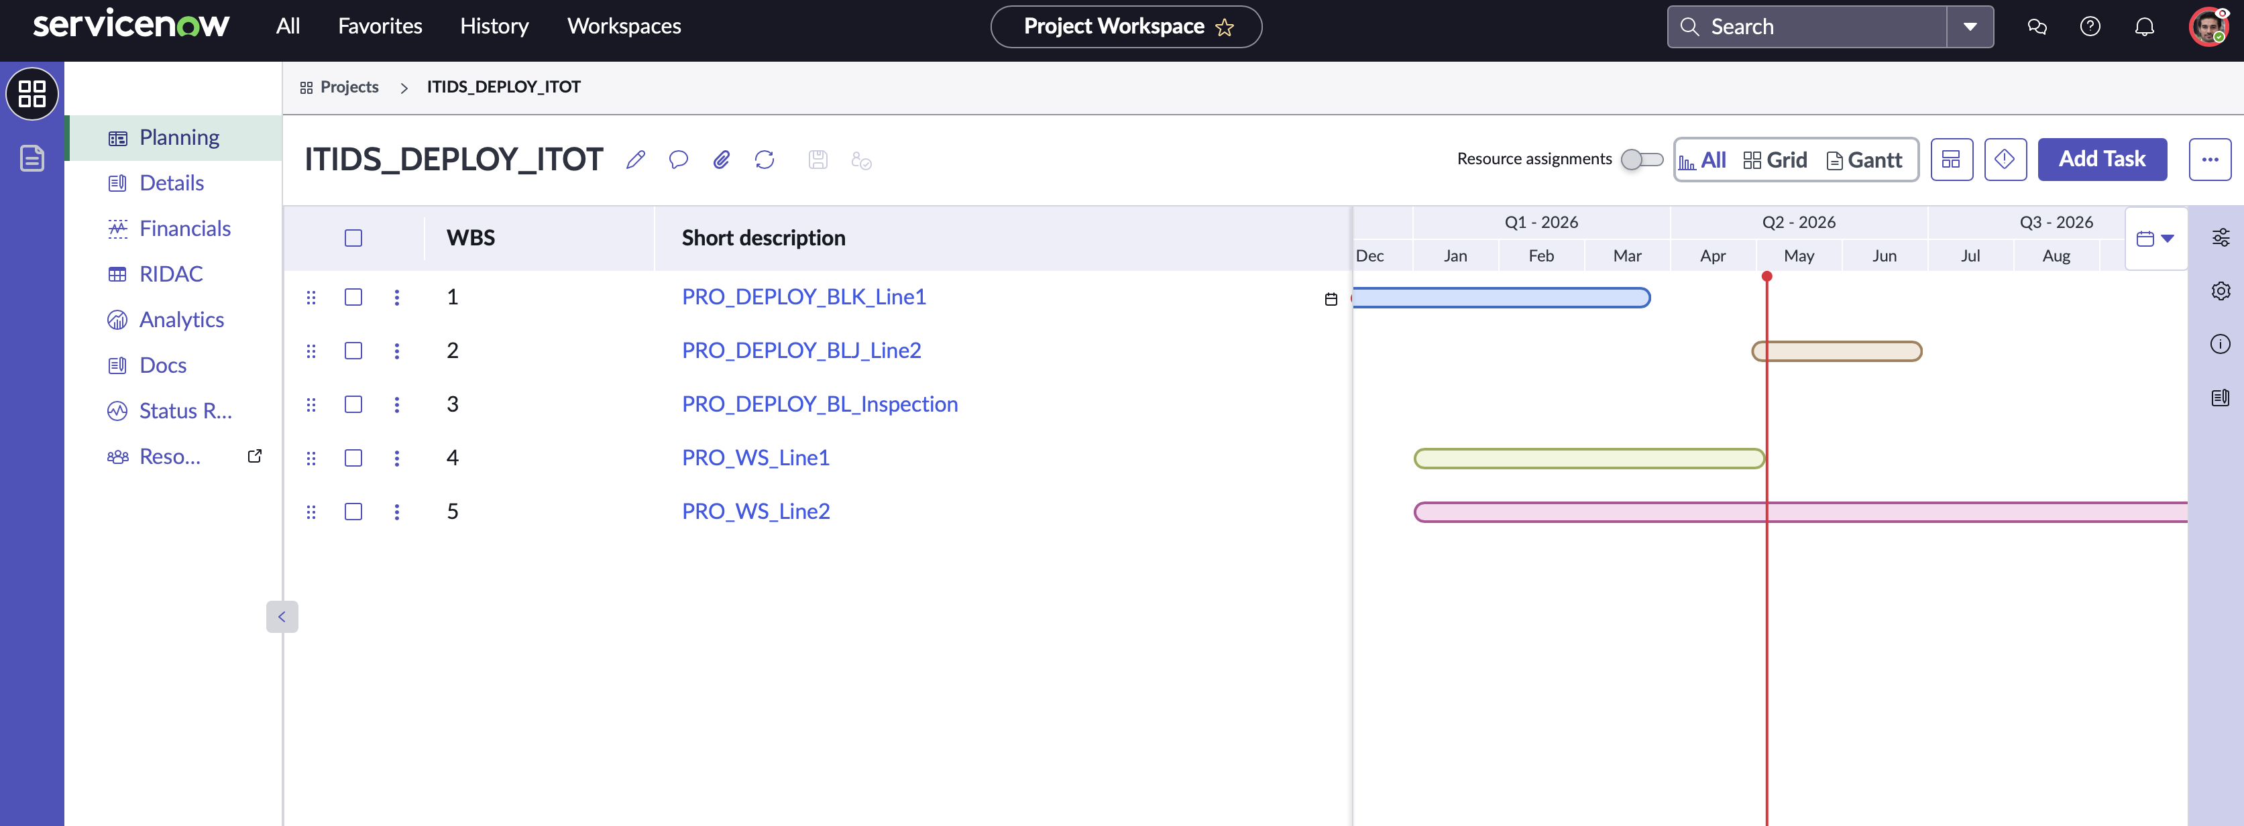Open the comments bubble icon beside project title

click(x=679, y=160)
